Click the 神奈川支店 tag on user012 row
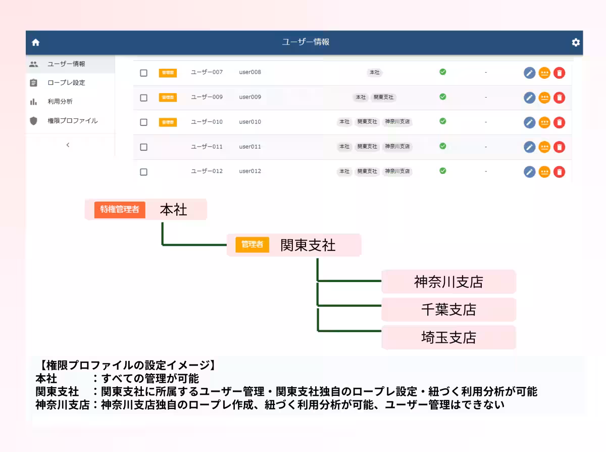The image size is (606, 452). pyautogui.click(x=397, y=171)
